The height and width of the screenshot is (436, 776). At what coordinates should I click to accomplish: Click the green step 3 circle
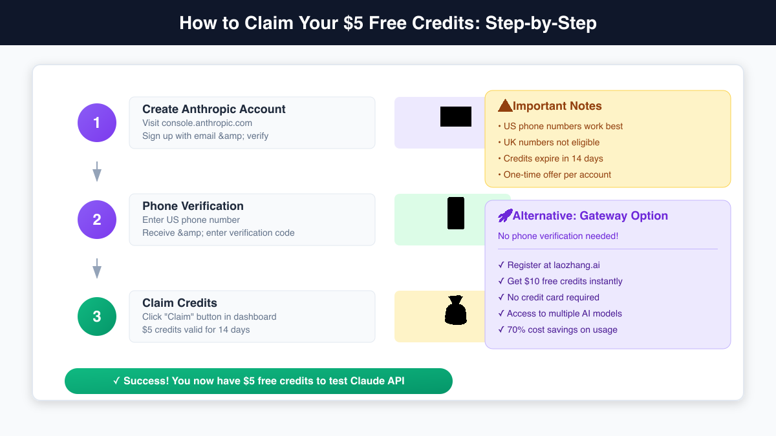tap(97, 317)
